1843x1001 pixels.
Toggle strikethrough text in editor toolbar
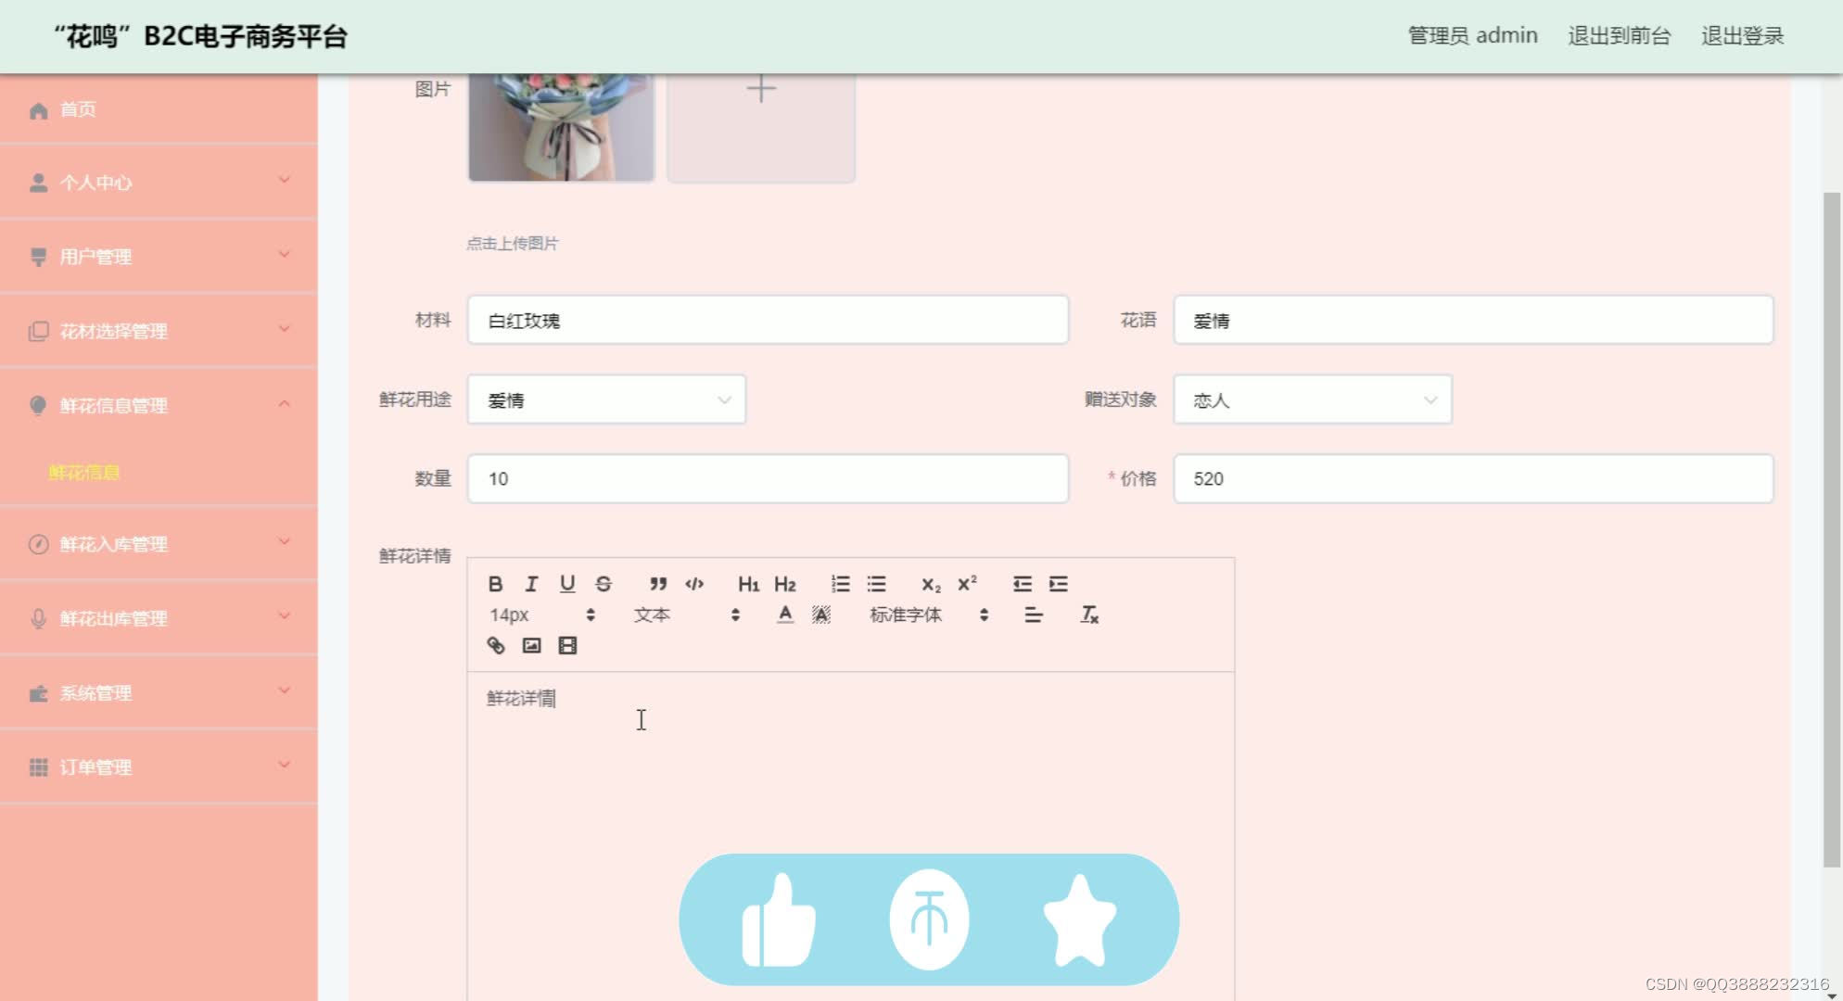click(603, 583)
